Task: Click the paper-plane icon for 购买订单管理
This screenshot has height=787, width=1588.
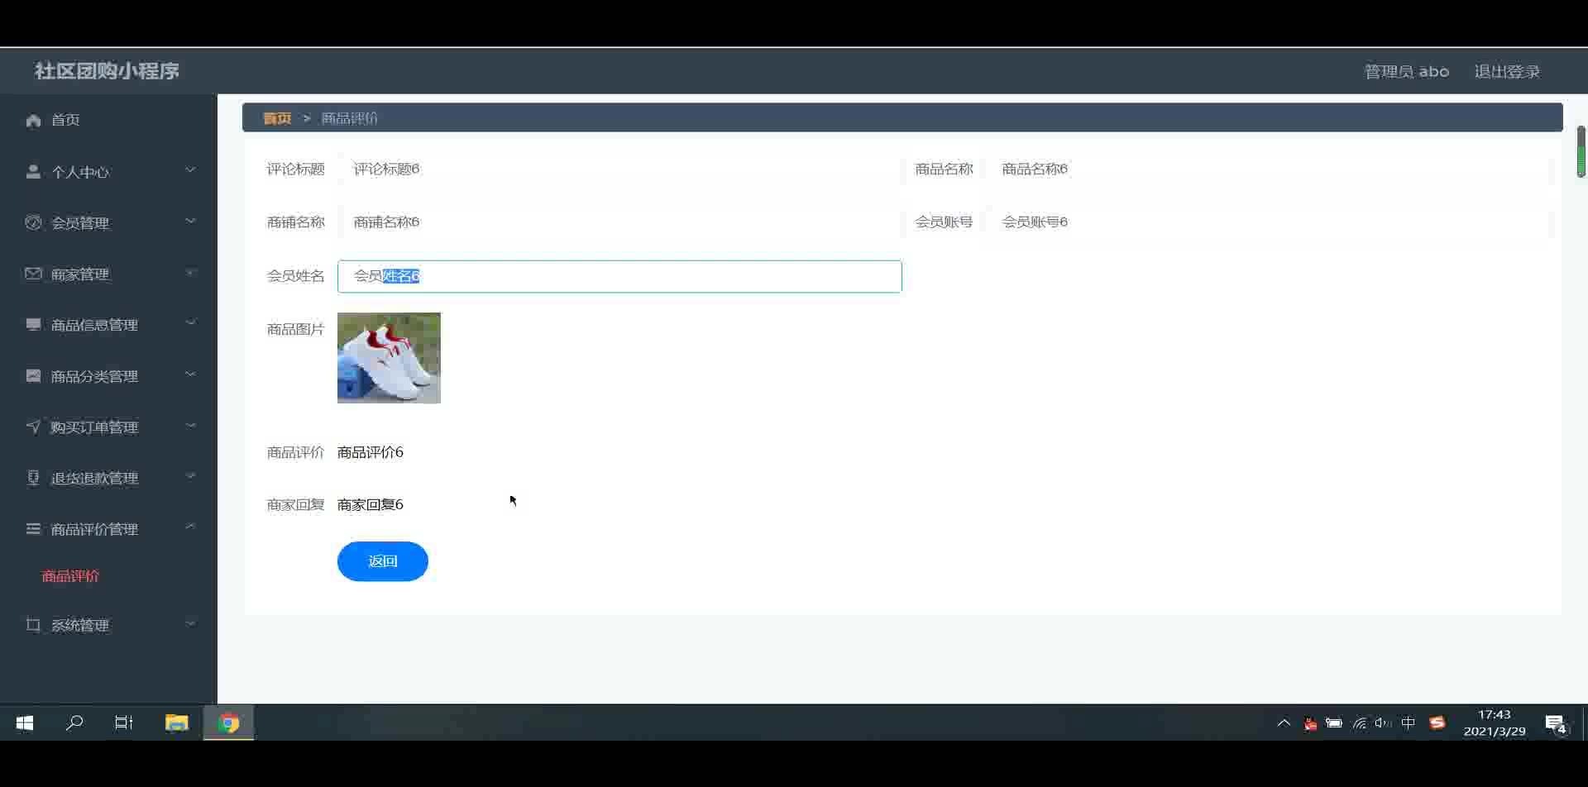Action: [33, 427]
